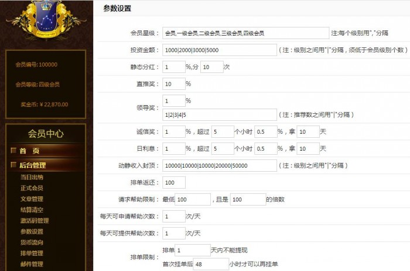Click the 直推奖 percentage field
410x271 pixels.
pos(173,84)
